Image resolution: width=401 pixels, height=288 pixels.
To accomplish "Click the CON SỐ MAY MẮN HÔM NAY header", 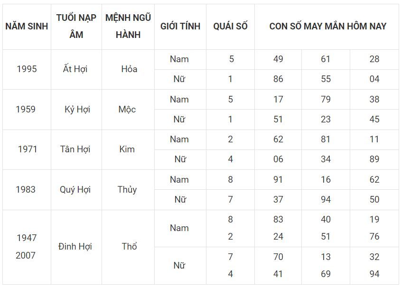I will pyautogui.click(x=327, y=26).
